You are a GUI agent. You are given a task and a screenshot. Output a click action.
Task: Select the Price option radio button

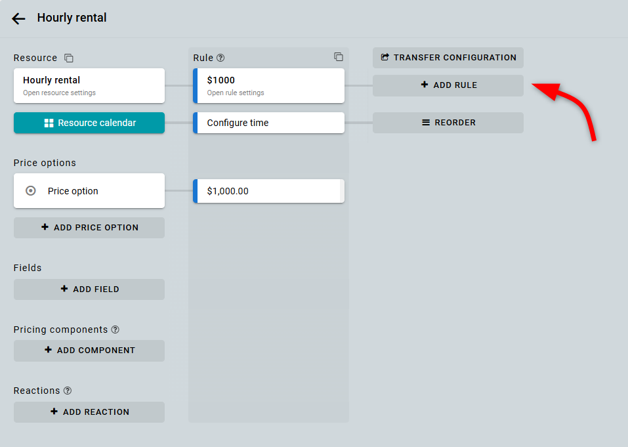coord(30,191)
